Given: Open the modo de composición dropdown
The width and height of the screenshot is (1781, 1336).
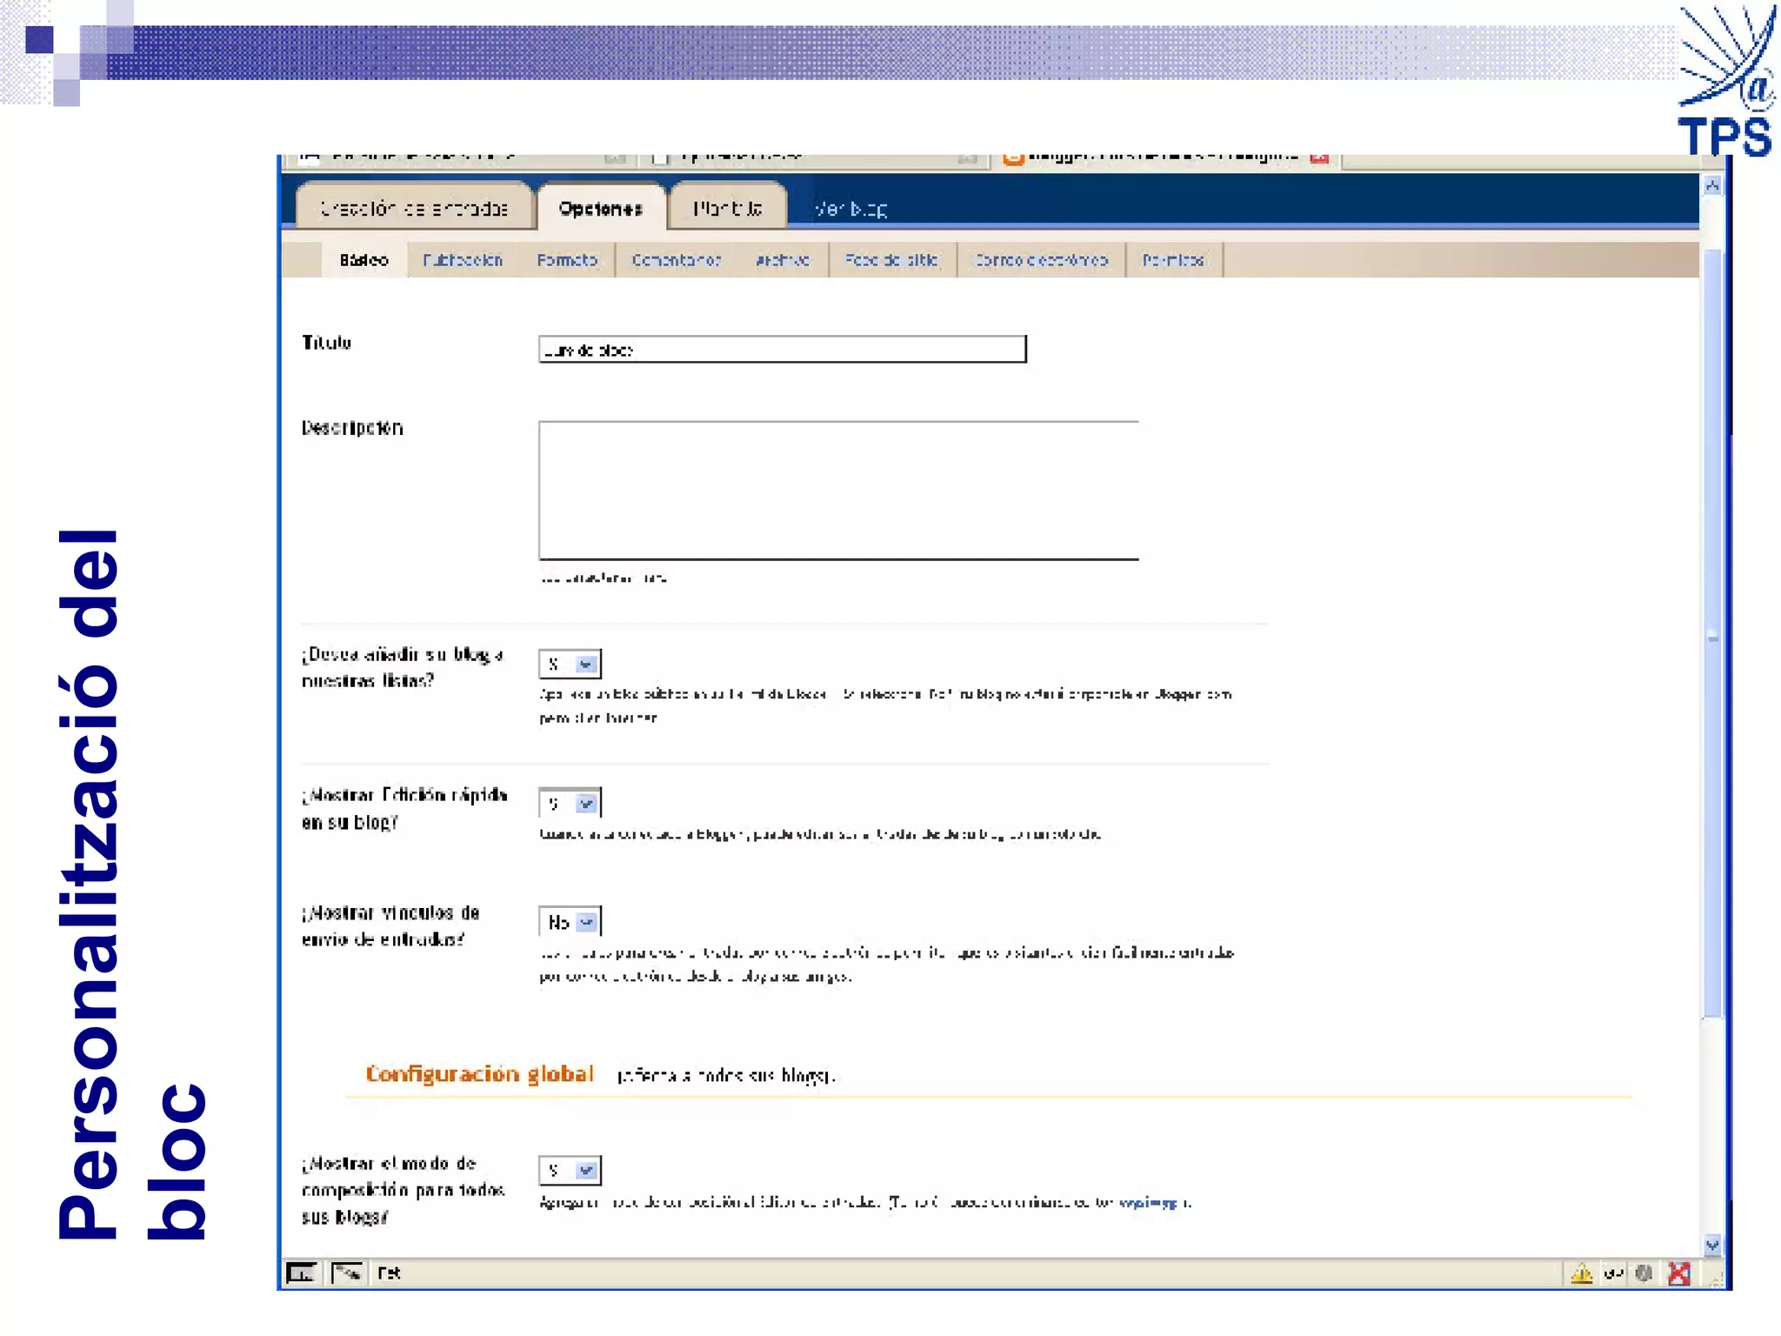Looking at the screenshot, I should 586,1171.
